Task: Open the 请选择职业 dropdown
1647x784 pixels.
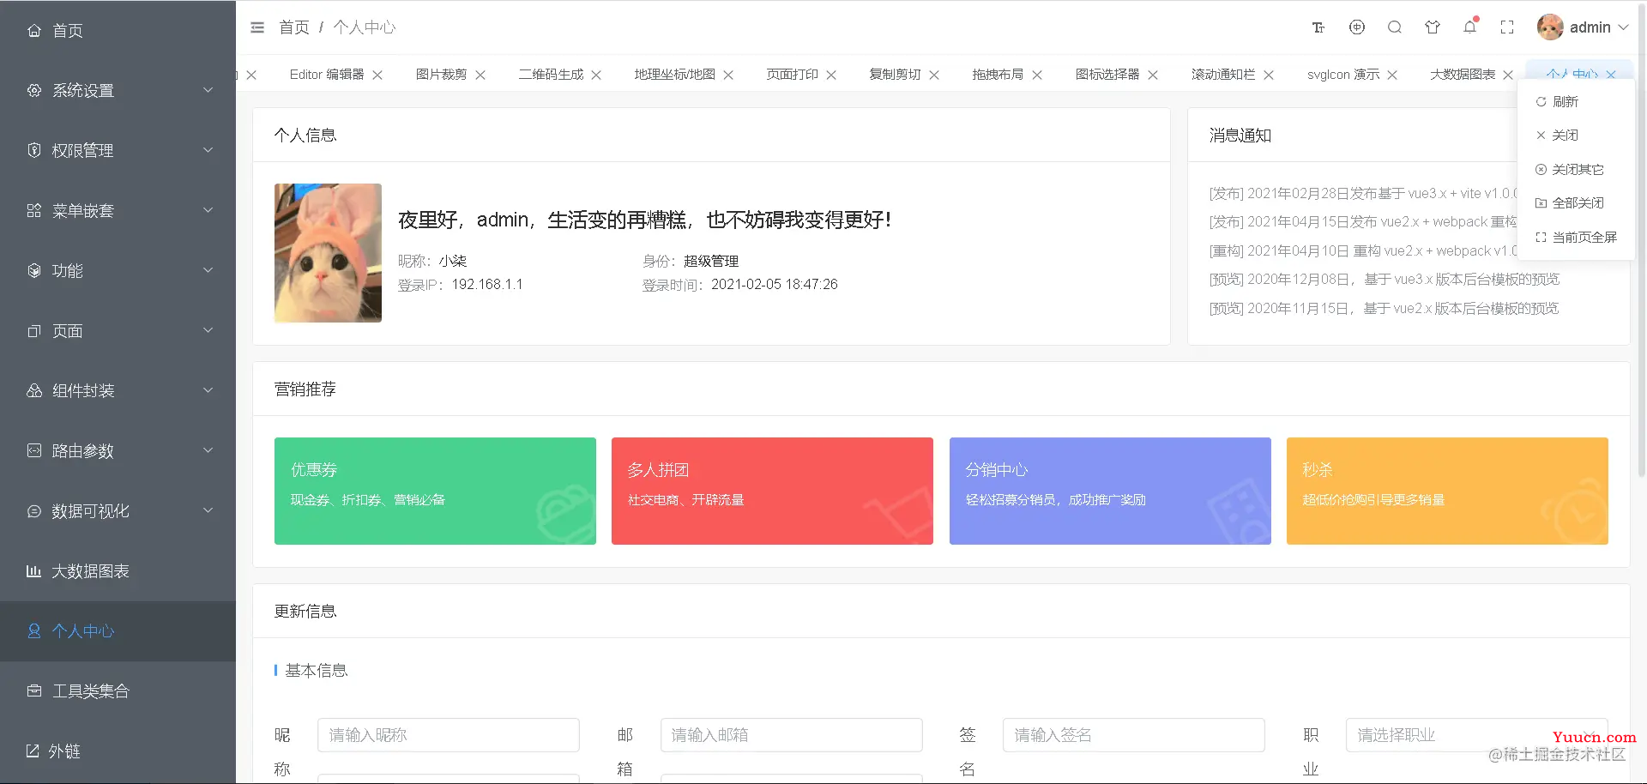Action: click(1476, 735)
